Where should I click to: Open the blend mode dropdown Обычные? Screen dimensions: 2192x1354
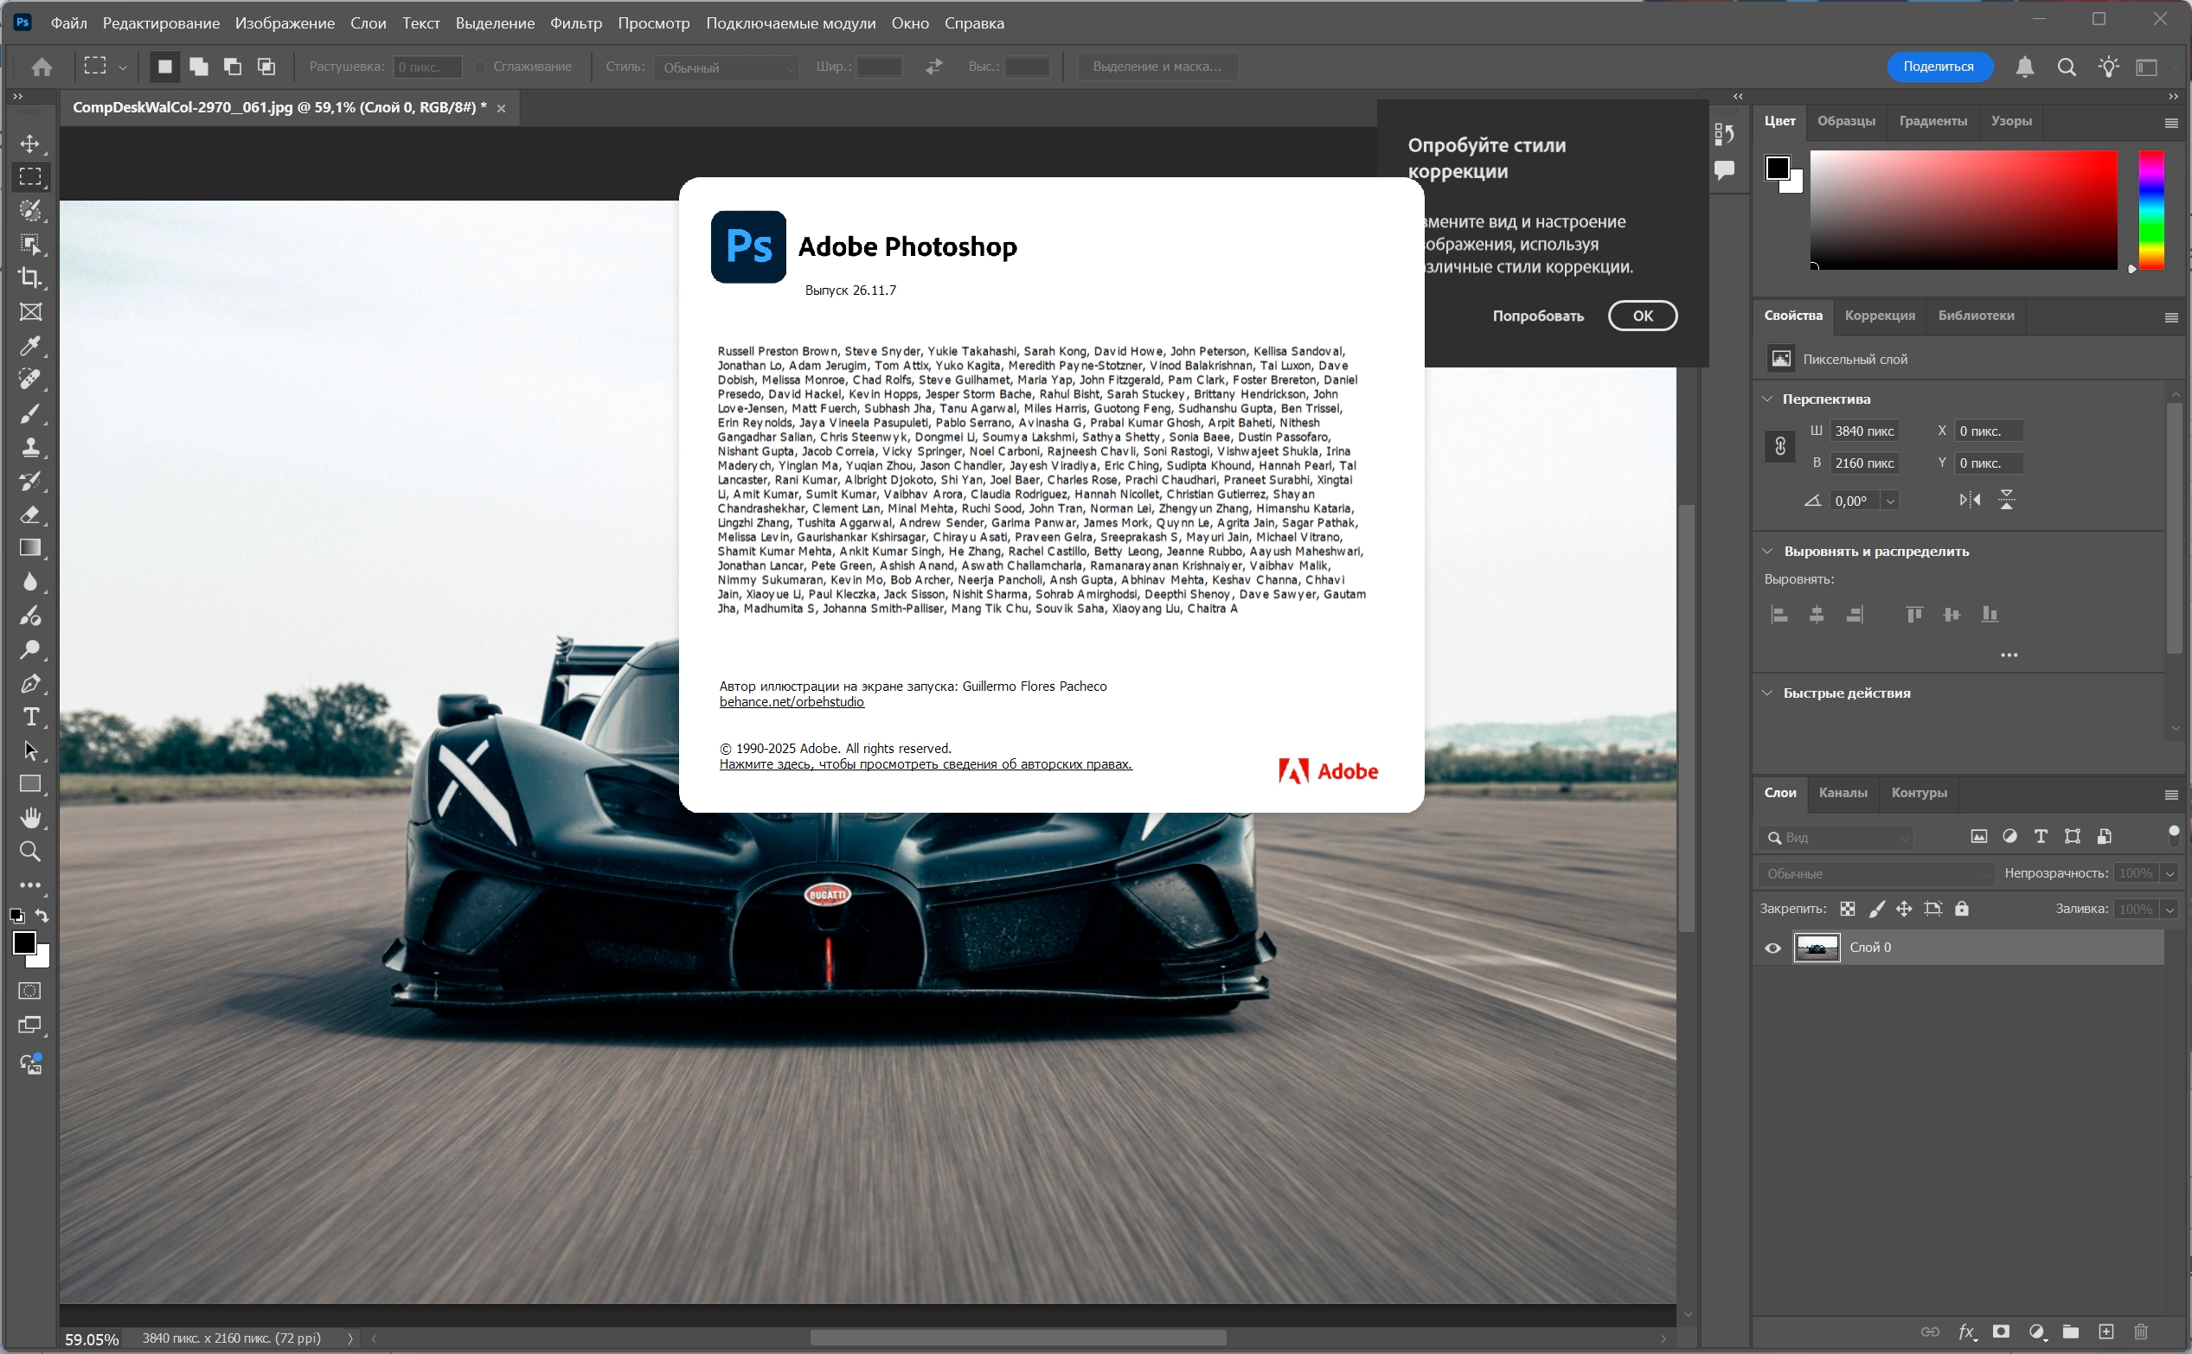point(1875,873)
